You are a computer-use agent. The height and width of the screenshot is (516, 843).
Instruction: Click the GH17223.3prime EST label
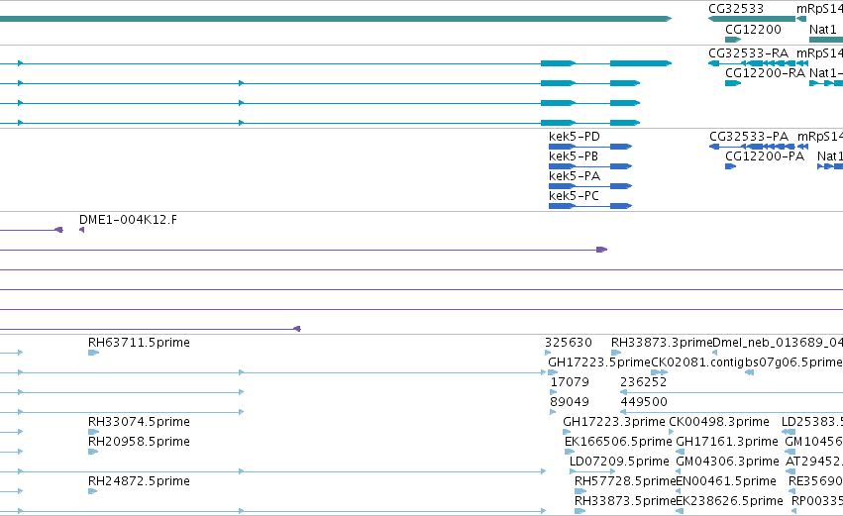614,422
